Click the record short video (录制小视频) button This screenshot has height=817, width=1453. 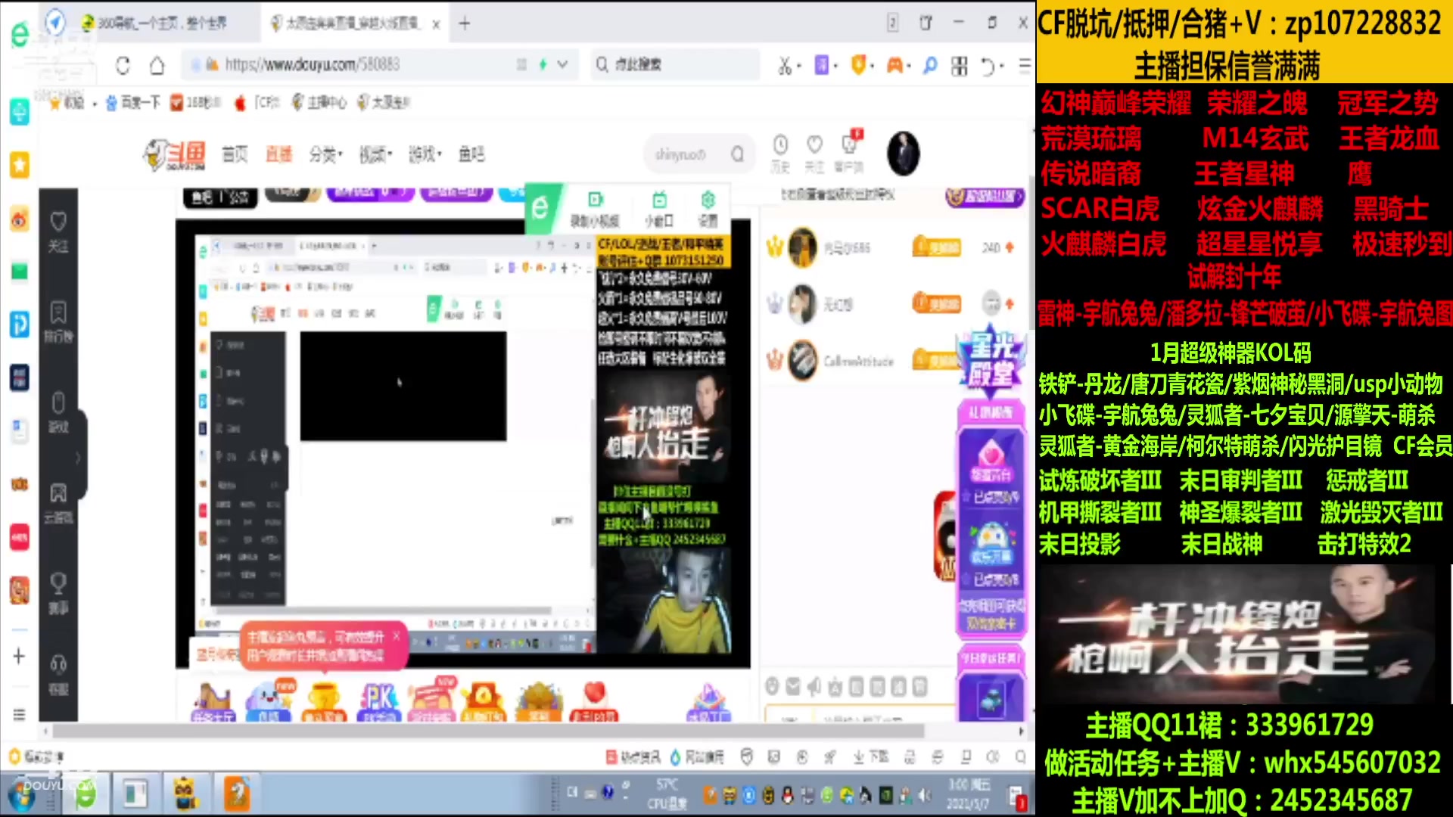(595, 209)
